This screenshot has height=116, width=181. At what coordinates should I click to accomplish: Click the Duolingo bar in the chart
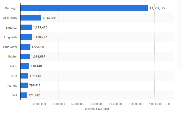[x=84, y=8]
